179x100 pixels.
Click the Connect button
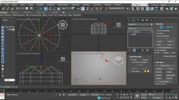(169, 78)
